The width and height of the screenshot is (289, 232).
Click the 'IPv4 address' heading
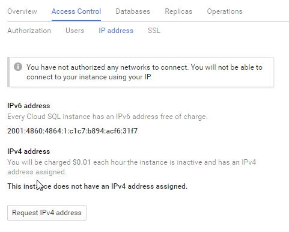tap(29, 151)
